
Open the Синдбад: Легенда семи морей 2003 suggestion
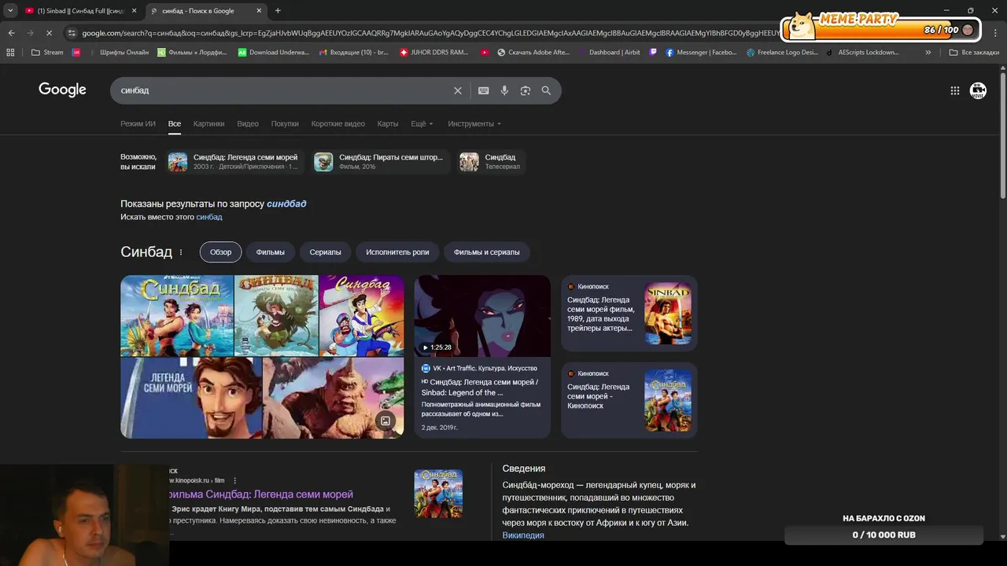coord(234,162)
